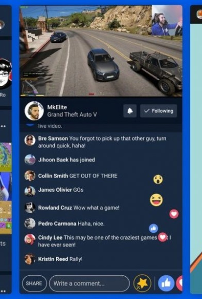Open MkElite's profile picture
202x299 pixels.
tap(34, 111)
